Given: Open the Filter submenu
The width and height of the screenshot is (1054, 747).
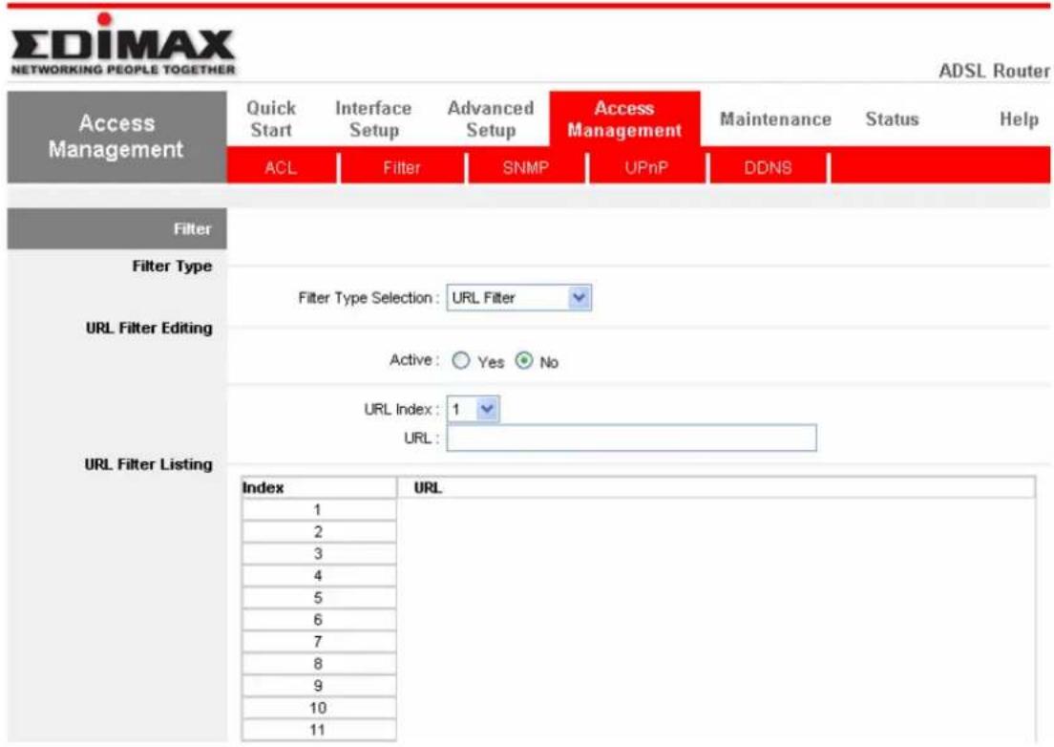Looking at the screenshot, I should (x=402, y=167).
